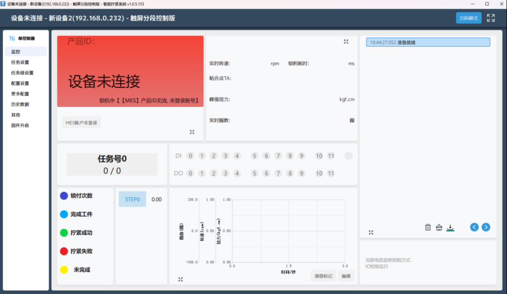
Task: Click the MES账户未登录 button
Action: (82, 123)
